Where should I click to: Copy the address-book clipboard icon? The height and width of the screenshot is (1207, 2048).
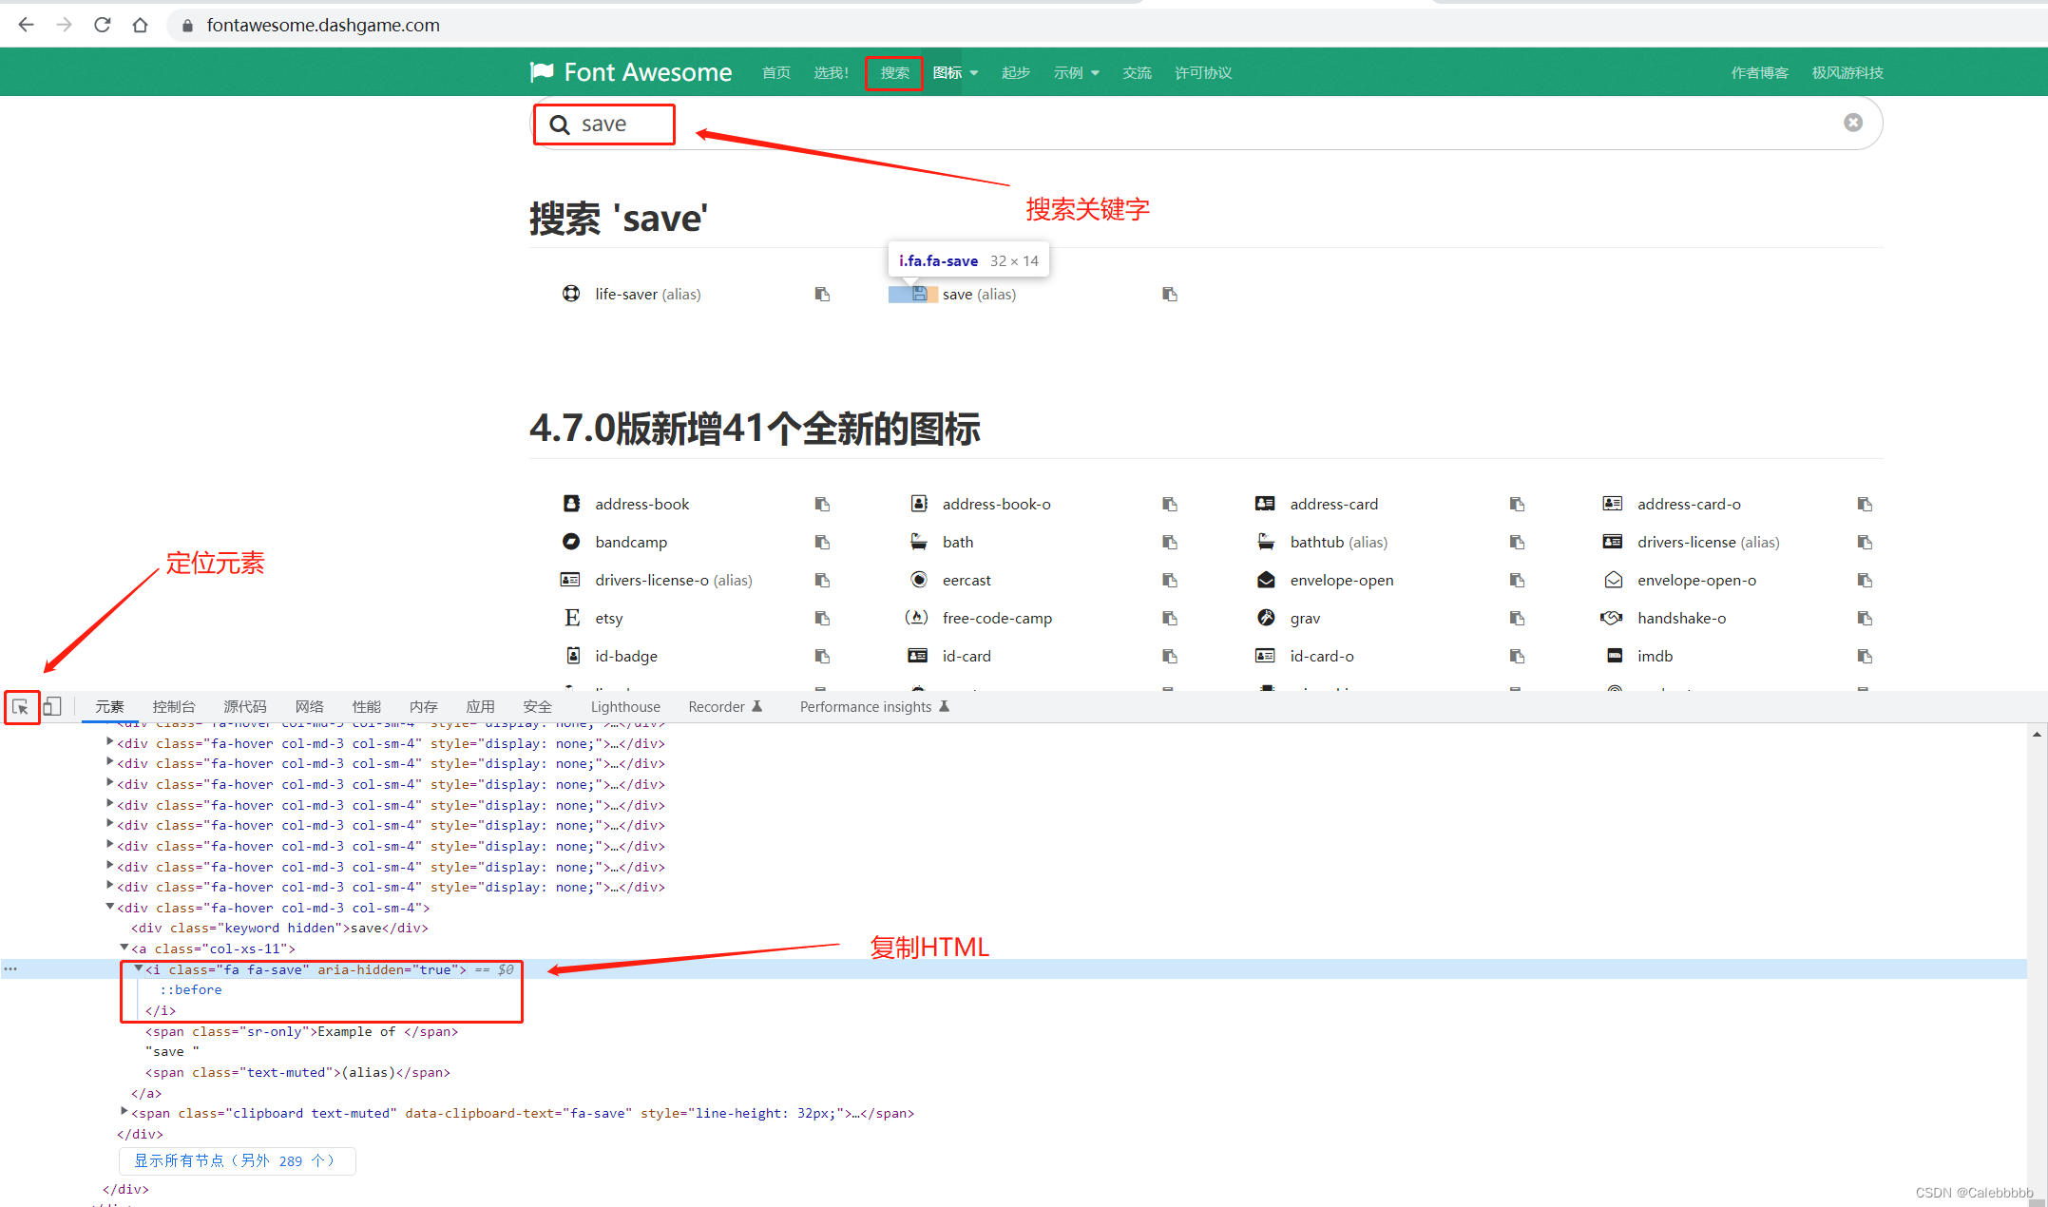click(822, 504)
